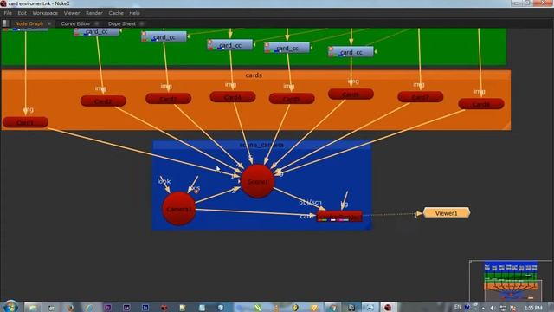Close the Curve Editor tab

pos(96,23)
